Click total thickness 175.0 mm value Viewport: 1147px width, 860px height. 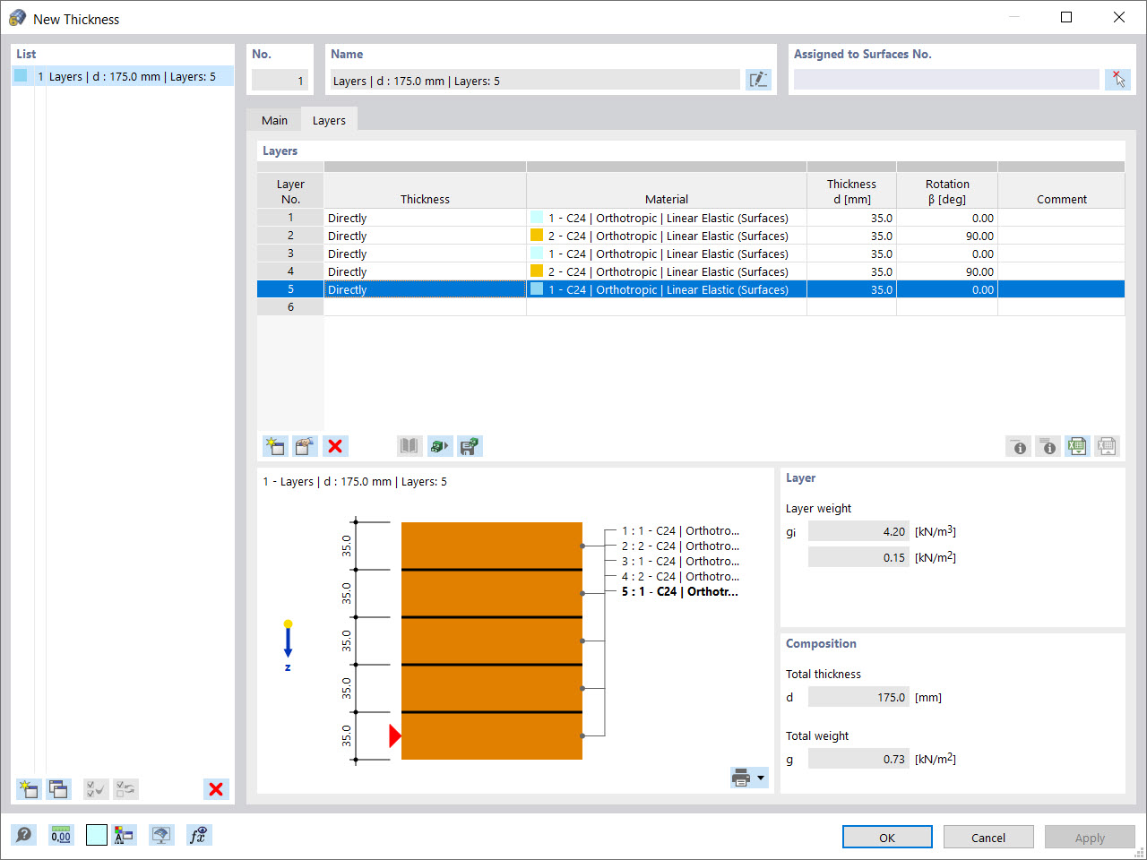(x=858, y=697)
